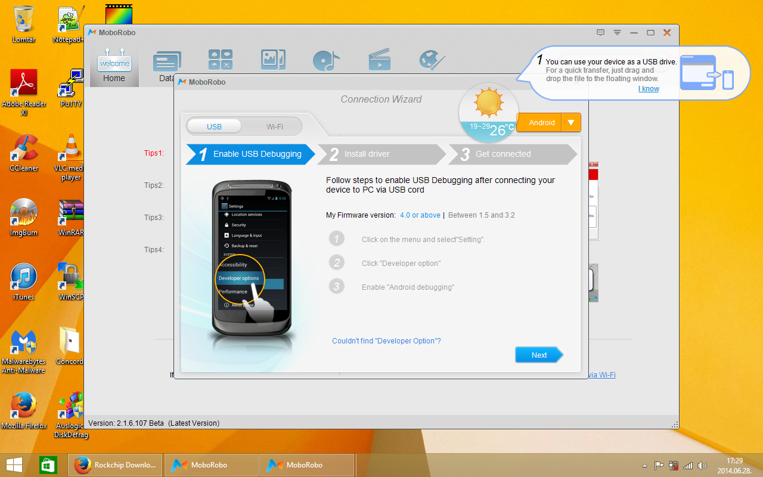Select firmware Between 1.5 and 3.2

(481, 215)
